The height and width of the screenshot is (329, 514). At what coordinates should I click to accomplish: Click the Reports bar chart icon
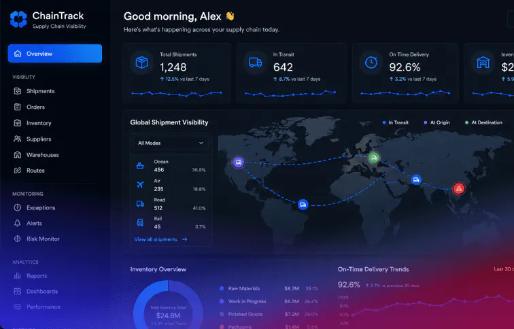pos(18,275)
